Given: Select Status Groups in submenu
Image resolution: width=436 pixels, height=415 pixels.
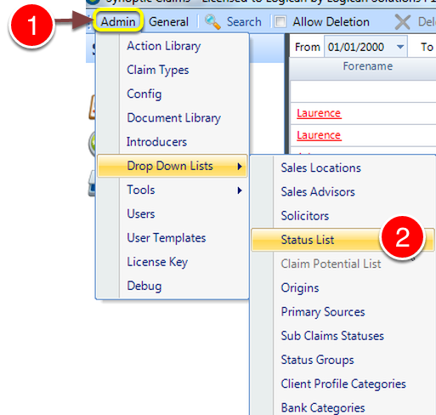Looking at the screenshot, I should click(343, 360).
